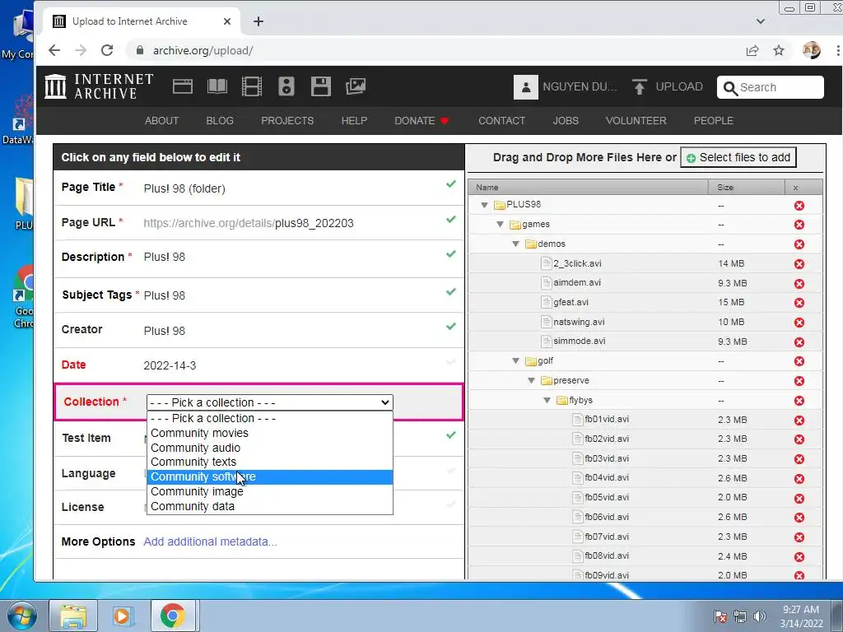This screenshot has height=632, width=843.
Task: Click the user avatar icon beside NGUYEN DU
Action: pos(526,87)
